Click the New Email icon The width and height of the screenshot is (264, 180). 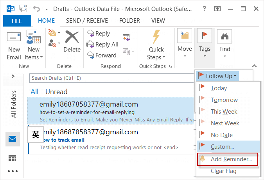[14, 45]
